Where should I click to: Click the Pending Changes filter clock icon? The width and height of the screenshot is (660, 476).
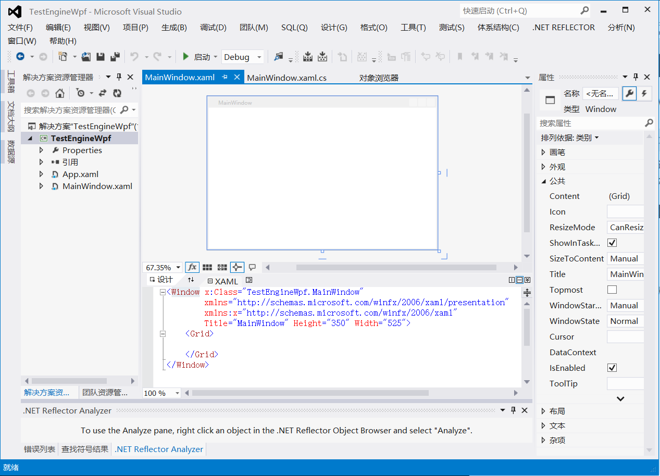[80, 93]
